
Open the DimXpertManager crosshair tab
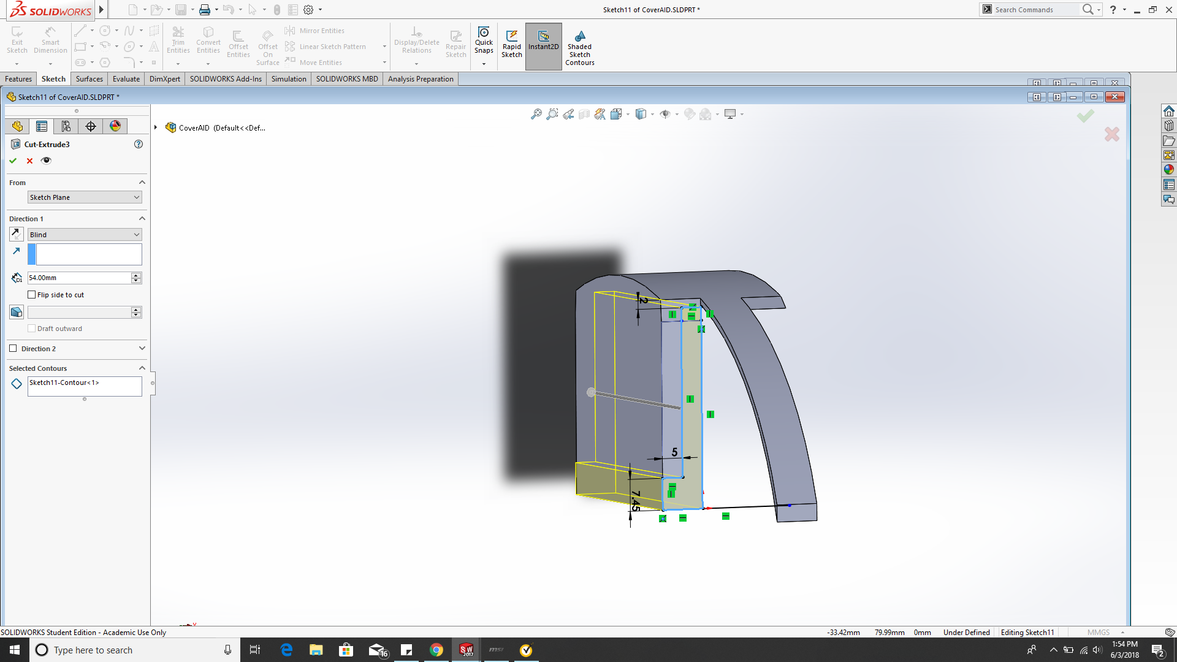click(x=91, y=126)
